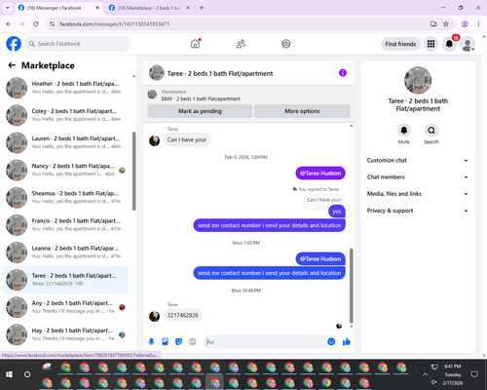
Task: Reload the browser page
Action: click(x=36, y=24)
